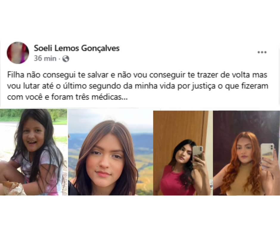This screenshot has width=280, height=234.
Task: Click the globe public-privacy icon
Action: 66,58
